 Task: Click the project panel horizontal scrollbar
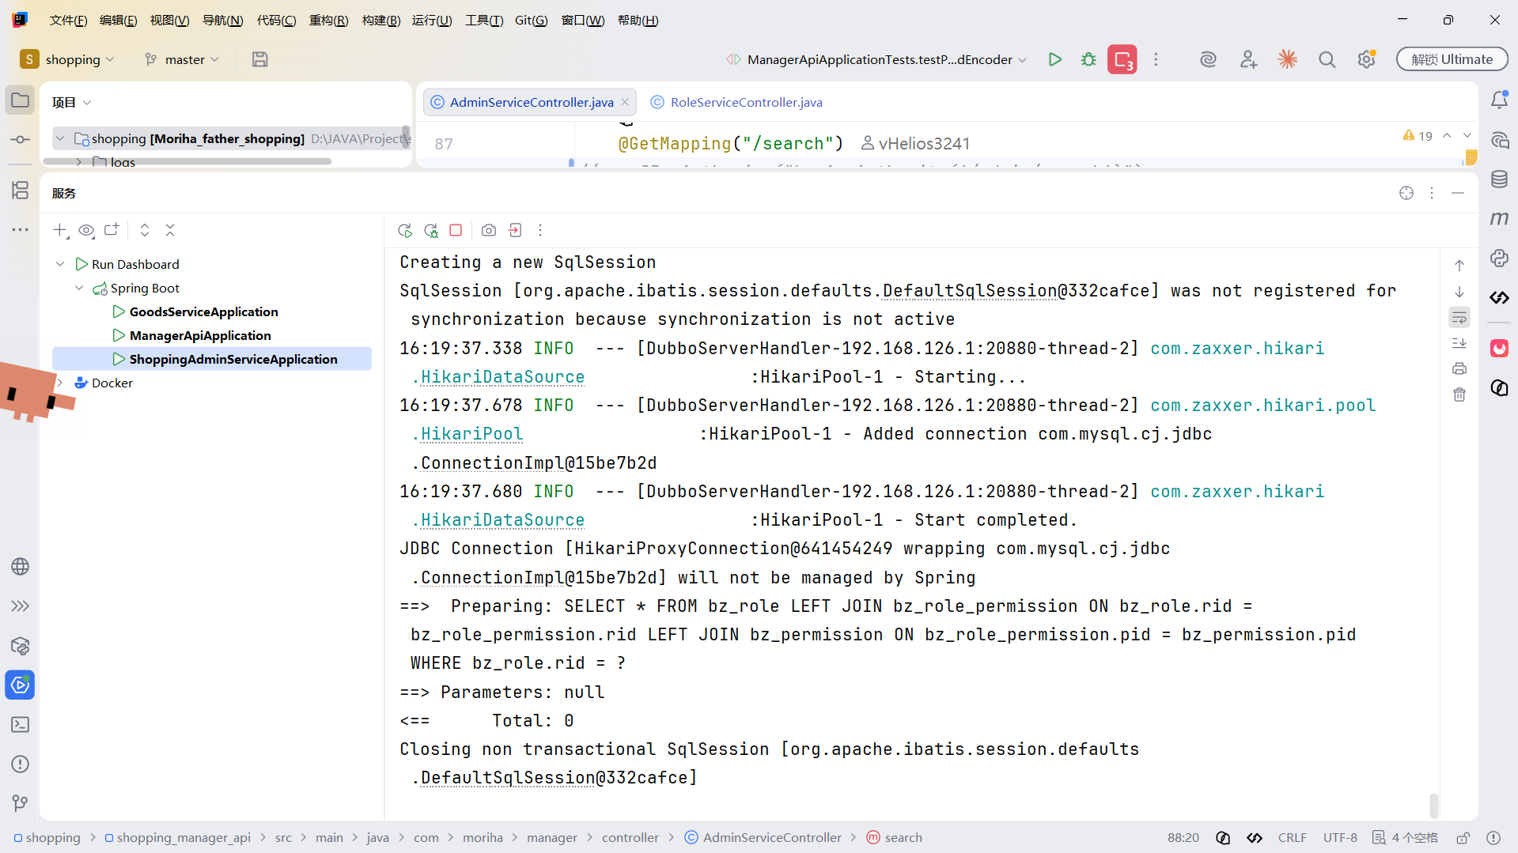pyautogui.click(x=187, y=161)
